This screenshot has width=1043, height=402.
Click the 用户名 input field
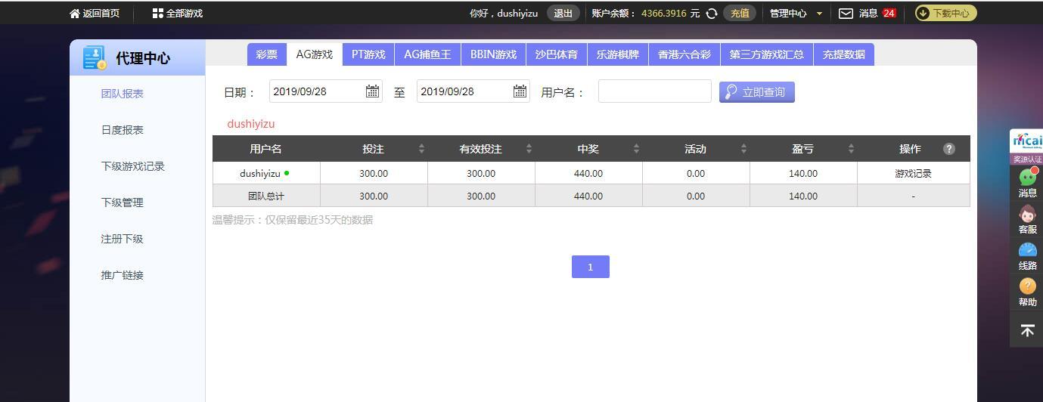pos(655,91)
